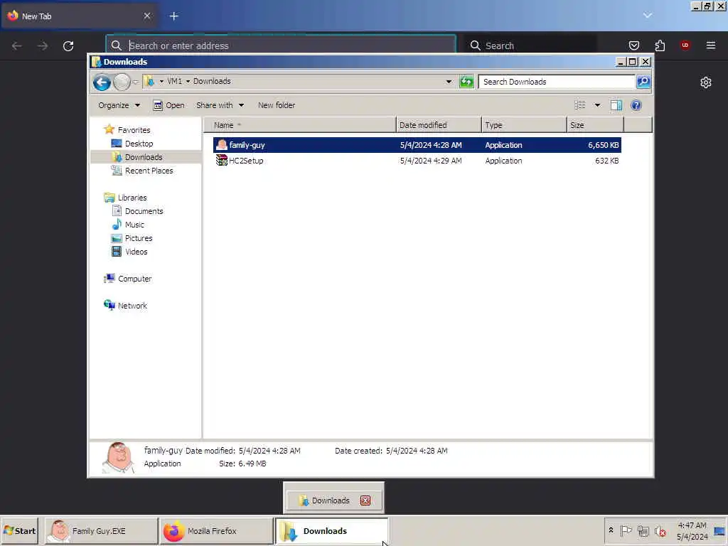Click the Downloads taskbar button
The image size is (728, 546).
tap(331, 530)
